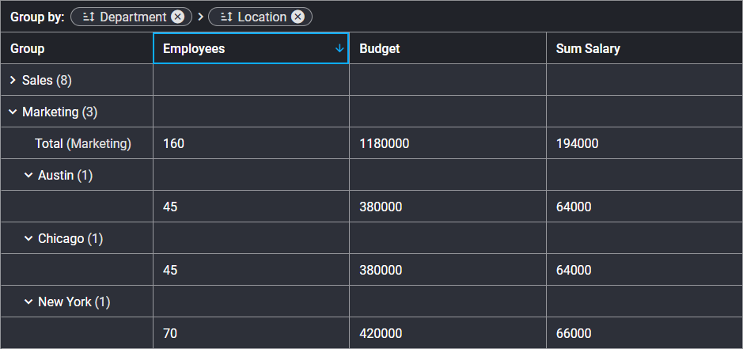Select New York's 420000 budget cell
Screen dimensions: 743x349
pos(448,333)
